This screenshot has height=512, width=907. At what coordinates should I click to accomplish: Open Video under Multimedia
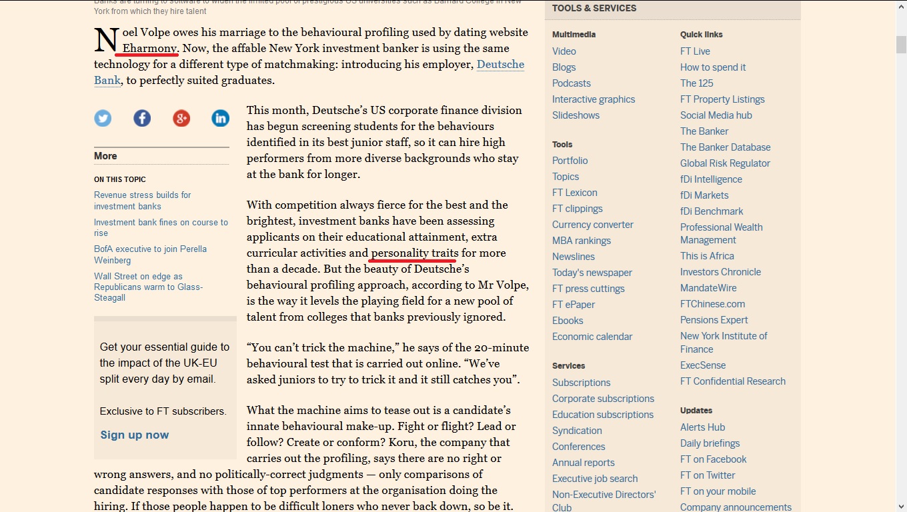[x=564, y=51]
